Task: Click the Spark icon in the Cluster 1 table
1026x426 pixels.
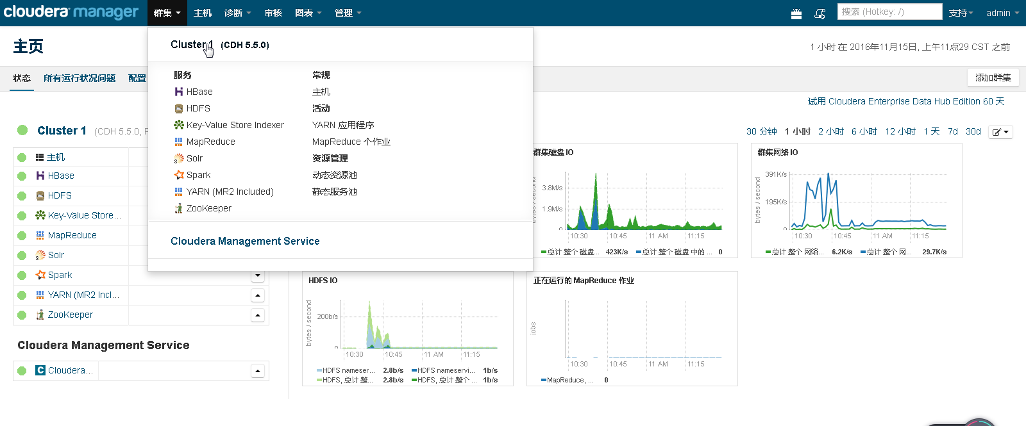Action: pos(40,275)
